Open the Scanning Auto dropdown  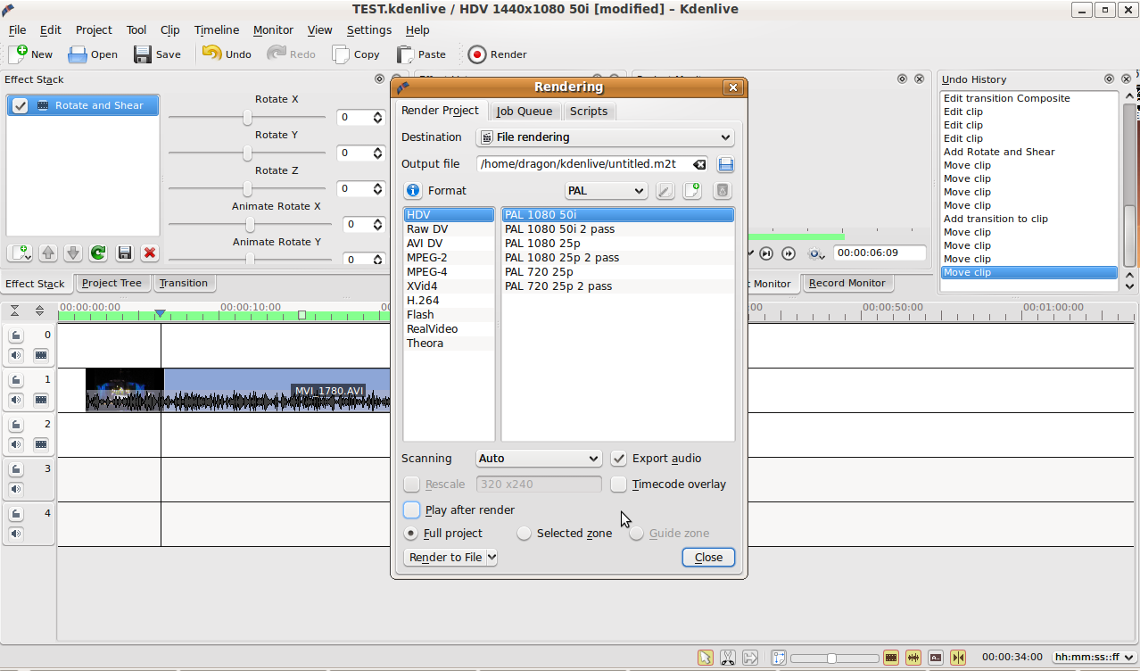pos(539,459)
